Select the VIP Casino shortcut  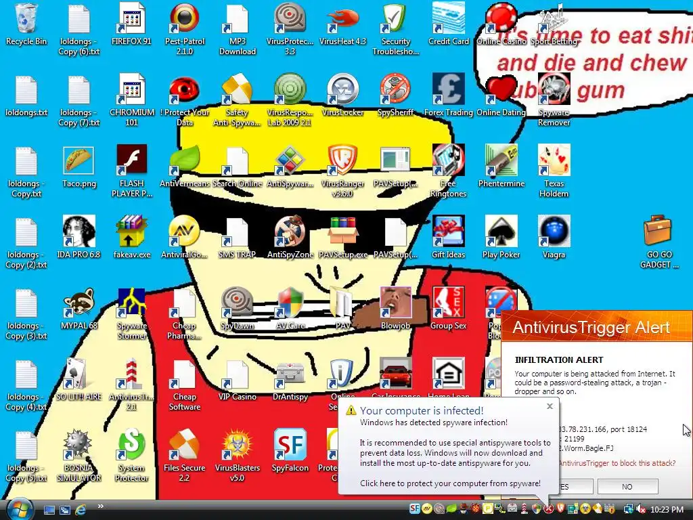238,374
